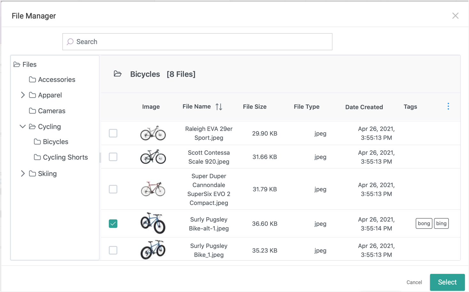Check the Scott Contessa Scale 920 checkbox
469x292 pixels.
point(113,157)
